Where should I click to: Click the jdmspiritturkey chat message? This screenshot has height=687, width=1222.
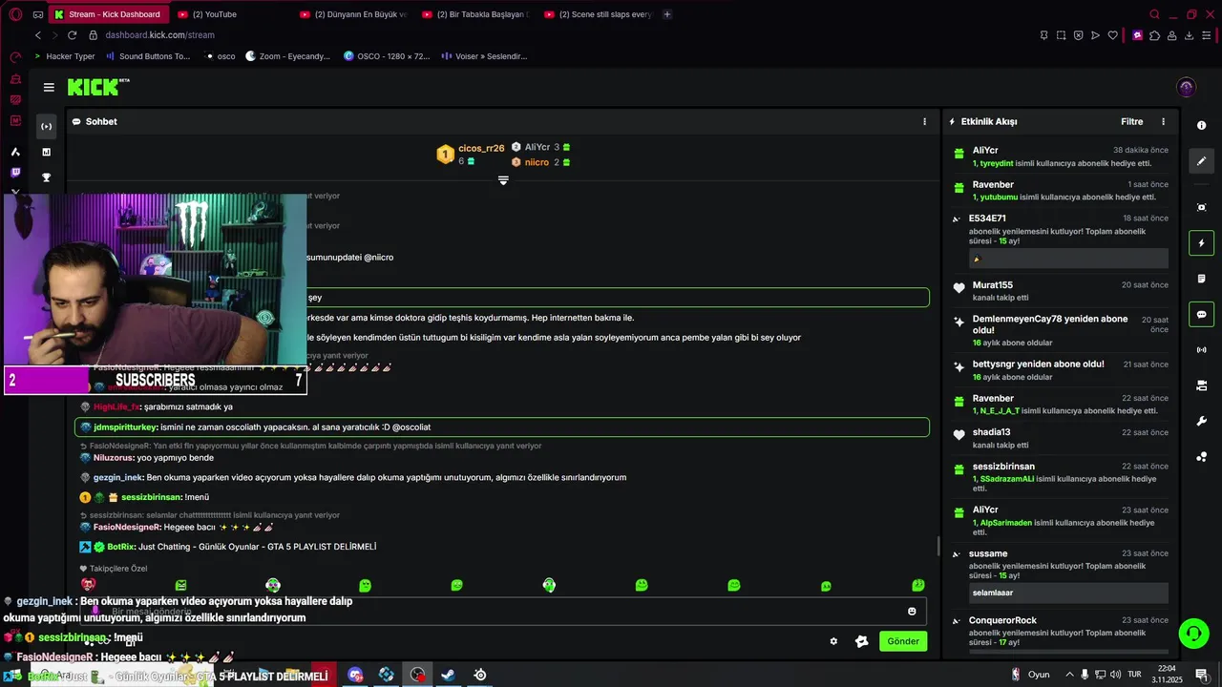pos(502,427)
